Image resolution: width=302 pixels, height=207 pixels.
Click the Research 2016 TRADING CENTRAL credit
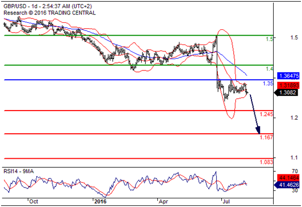click(x=49, y=13)
